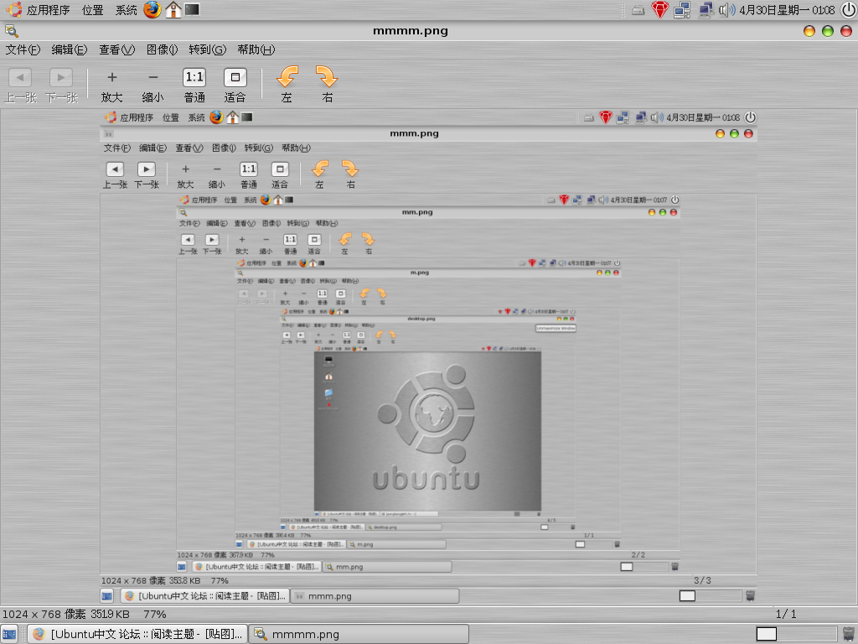Click the 77% zoom value in the outermost status bar
Screen dimensions: 858x644
pos(155,615)
